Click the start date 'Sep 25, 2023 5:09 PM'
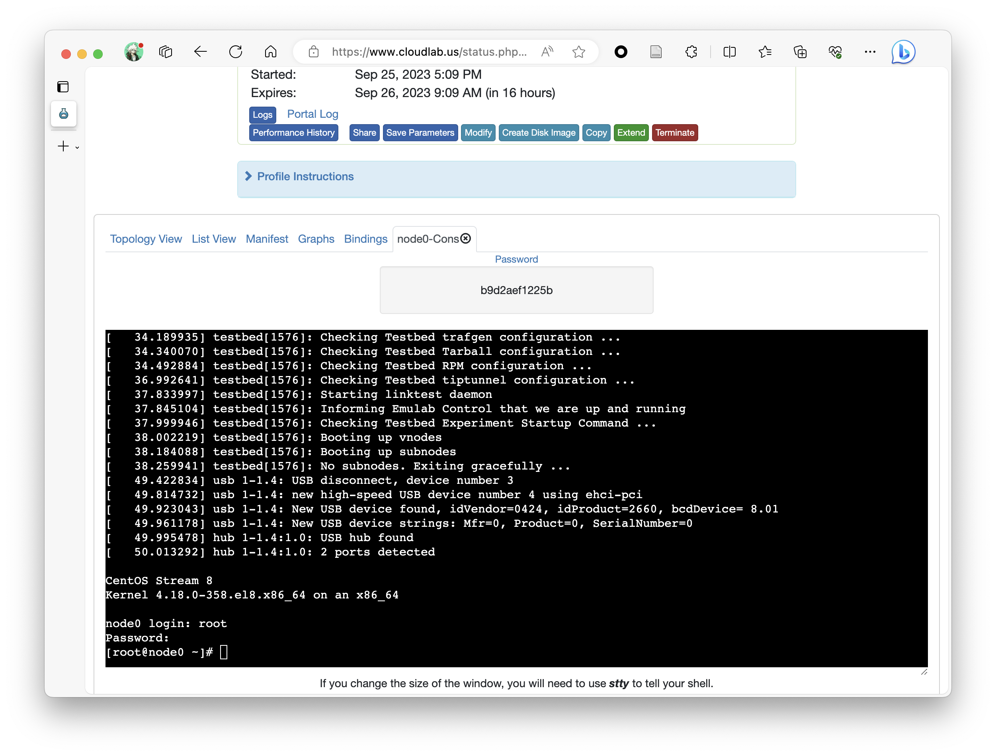Screen dimensions: 996x756 tap(418, 75)
